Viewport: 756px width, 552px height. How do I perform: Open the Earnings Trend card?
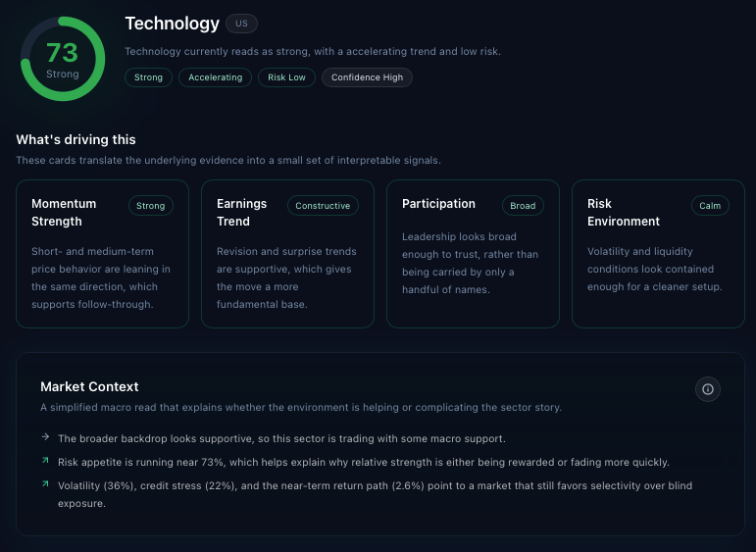click(x=287, y=254)
